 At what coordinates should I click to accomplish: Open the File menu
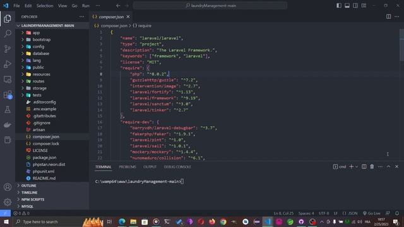pyautogui.click(x=16, y=6)
